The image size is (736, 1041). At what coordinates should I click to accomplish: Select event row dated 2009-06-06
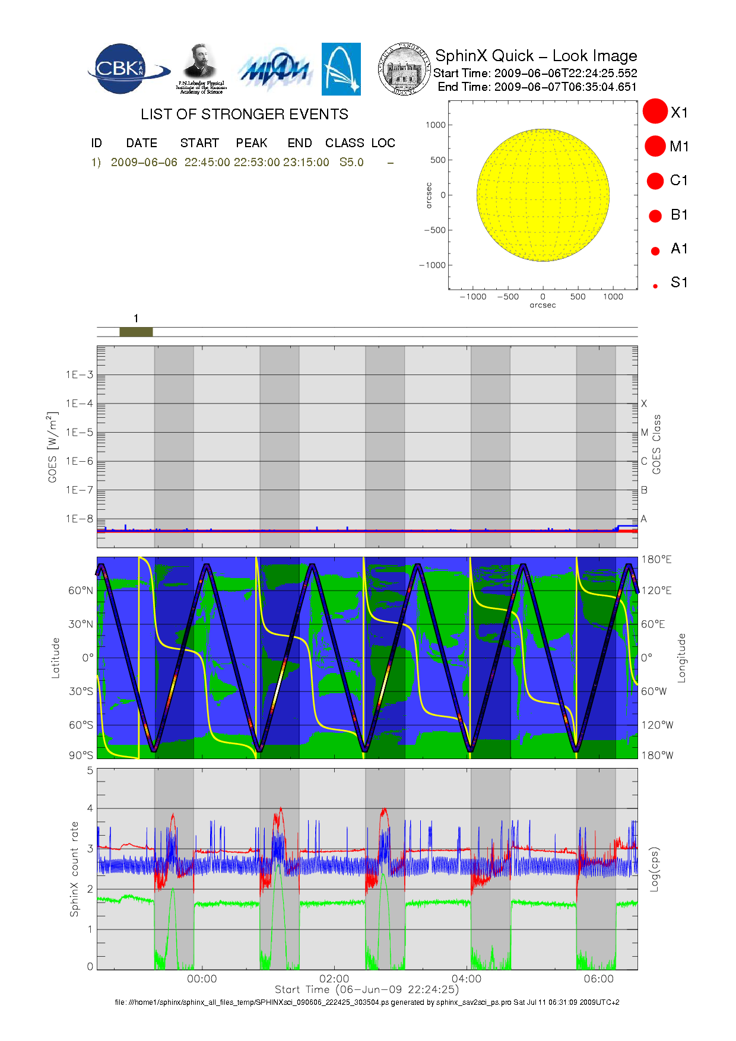144,163
